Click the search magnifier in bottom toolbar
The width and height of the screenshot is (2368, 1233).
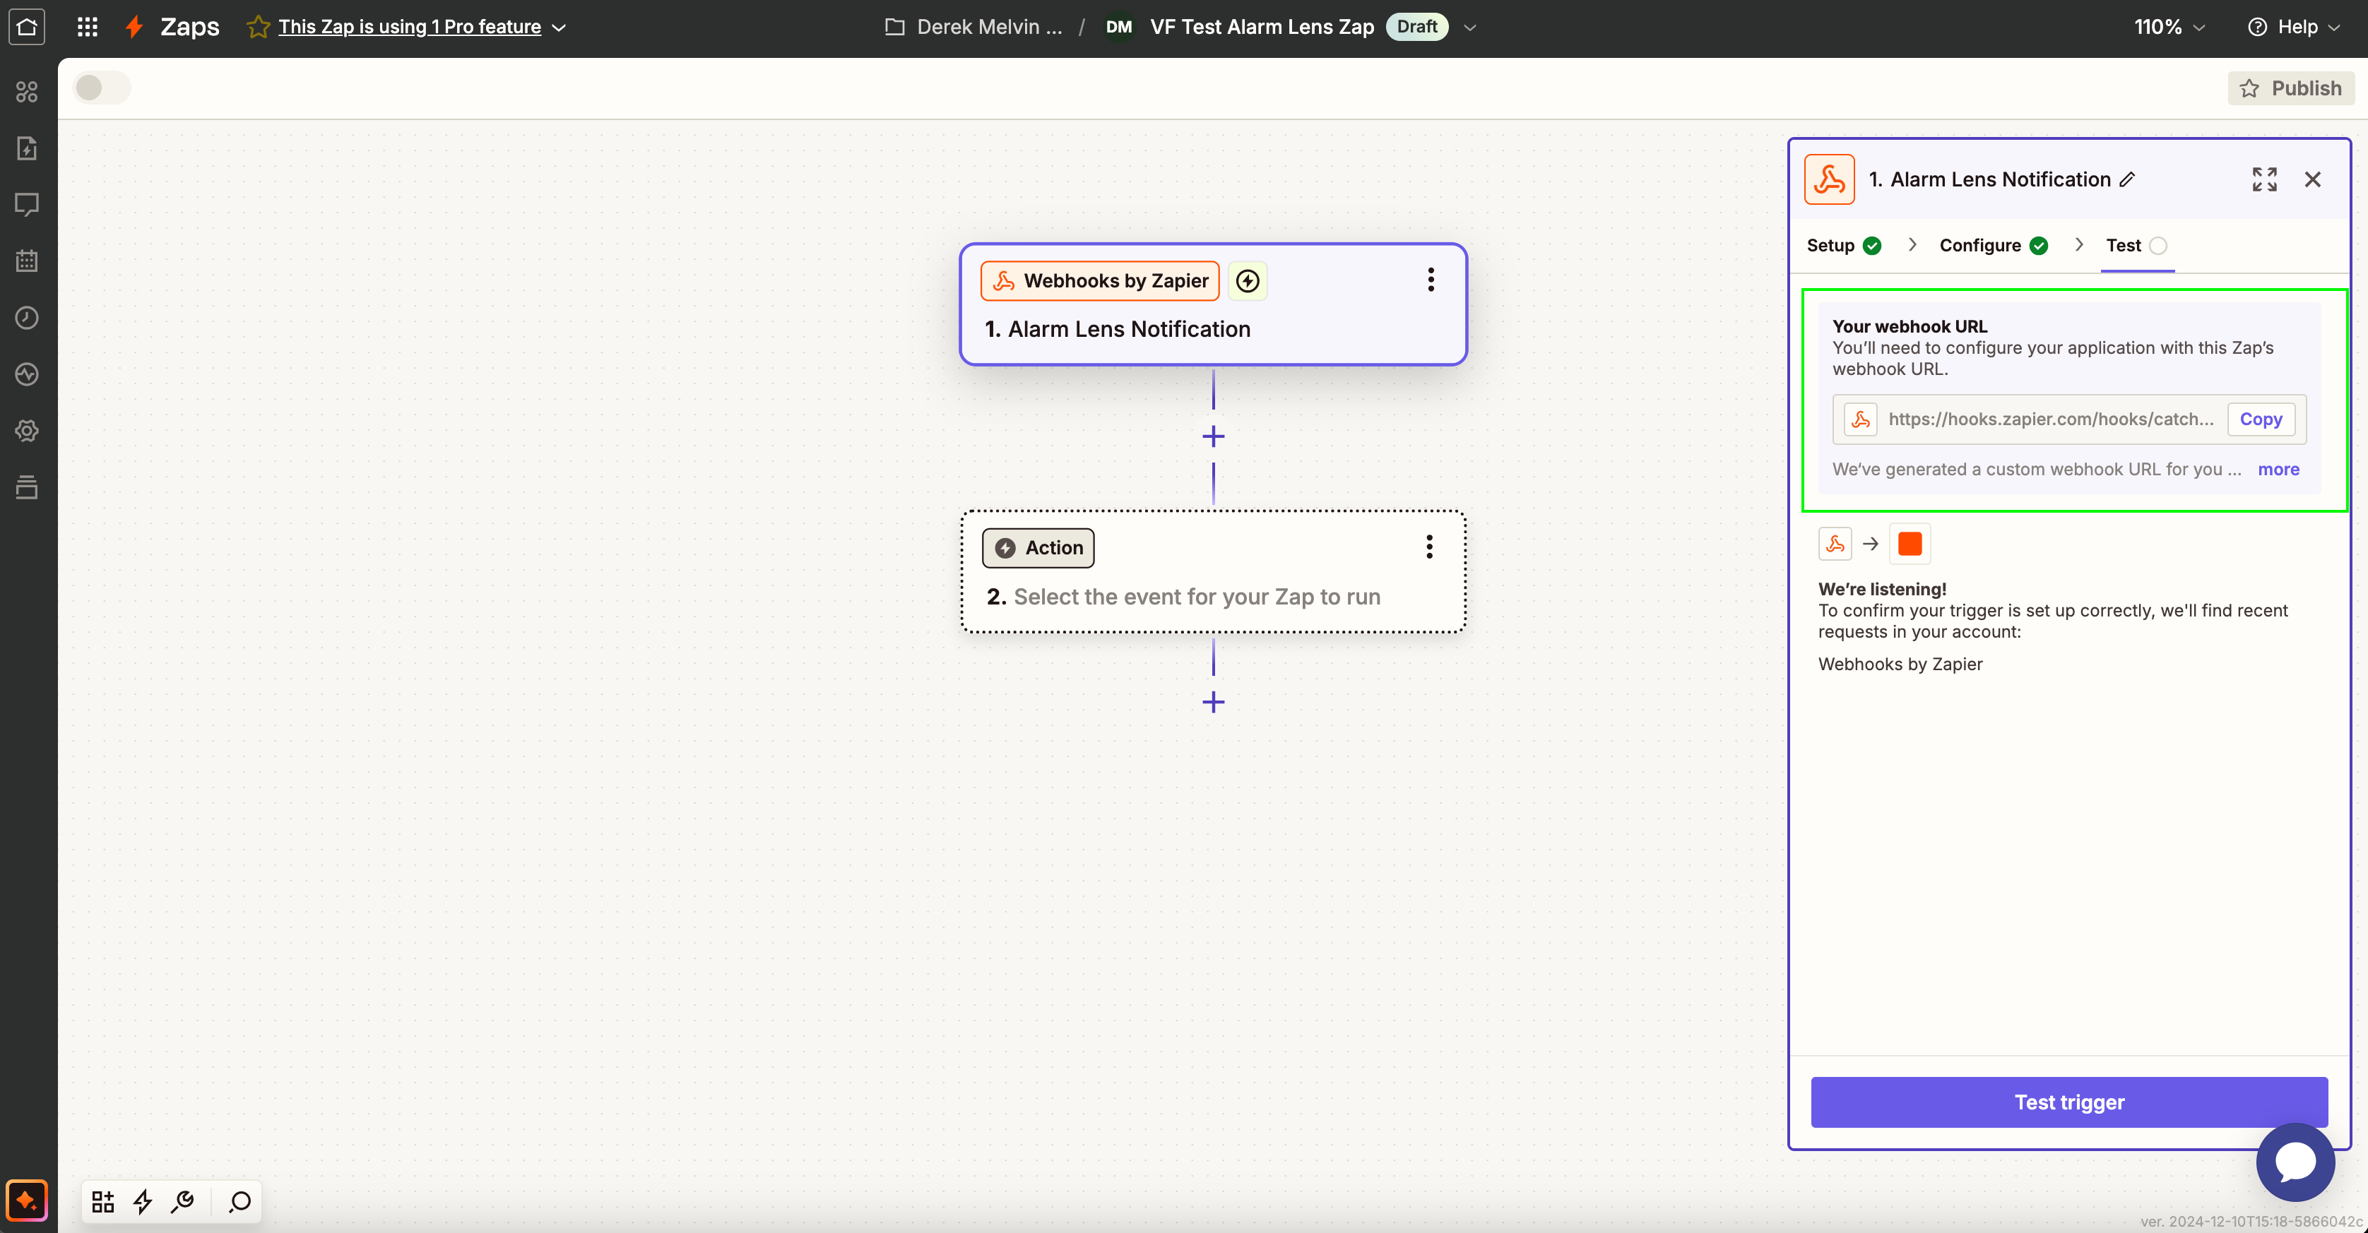pyautogui.click(x=240, y=1201)
